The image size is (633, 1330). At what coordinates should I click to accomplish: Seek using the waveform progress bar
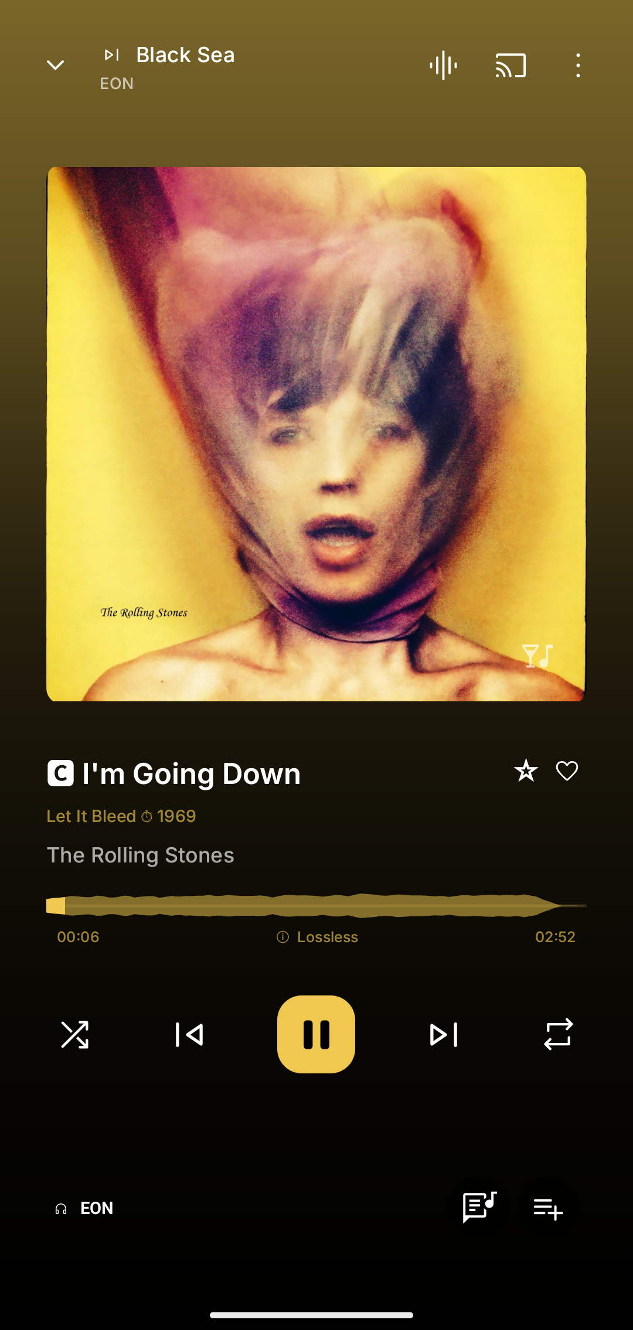click(x=316, y=905)
